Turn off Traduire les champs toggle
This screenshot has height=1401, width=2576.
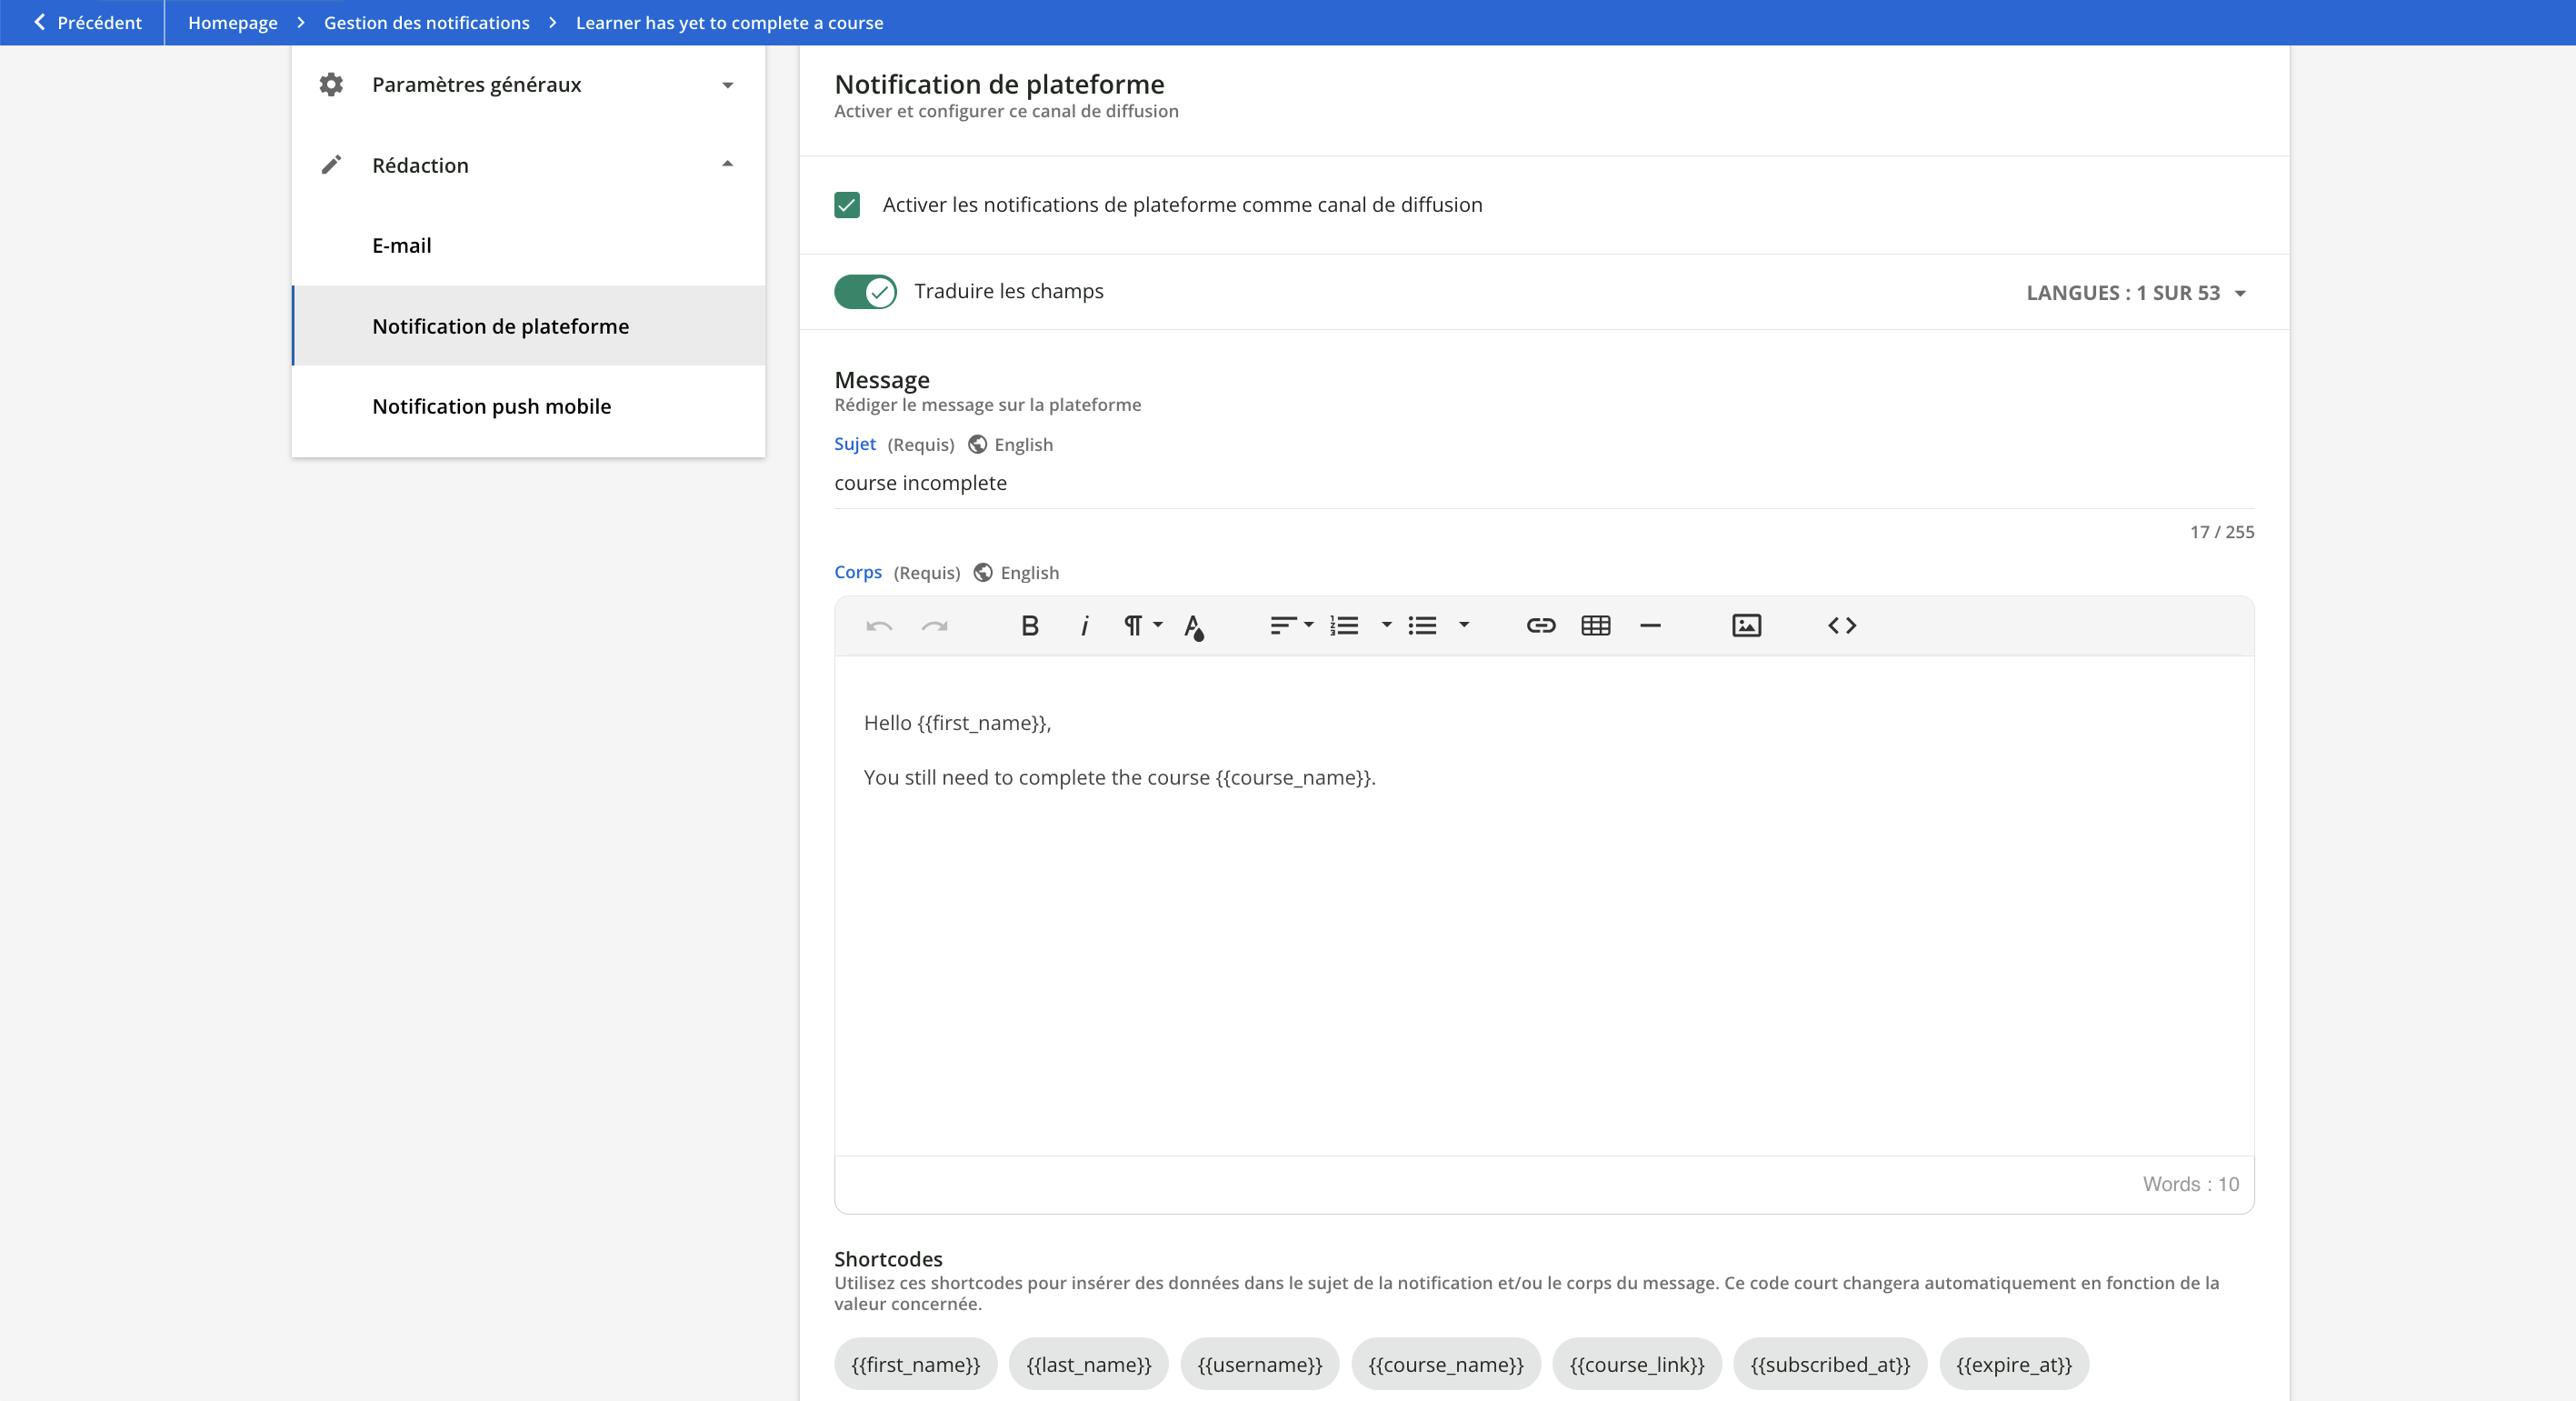coord(865,292)
